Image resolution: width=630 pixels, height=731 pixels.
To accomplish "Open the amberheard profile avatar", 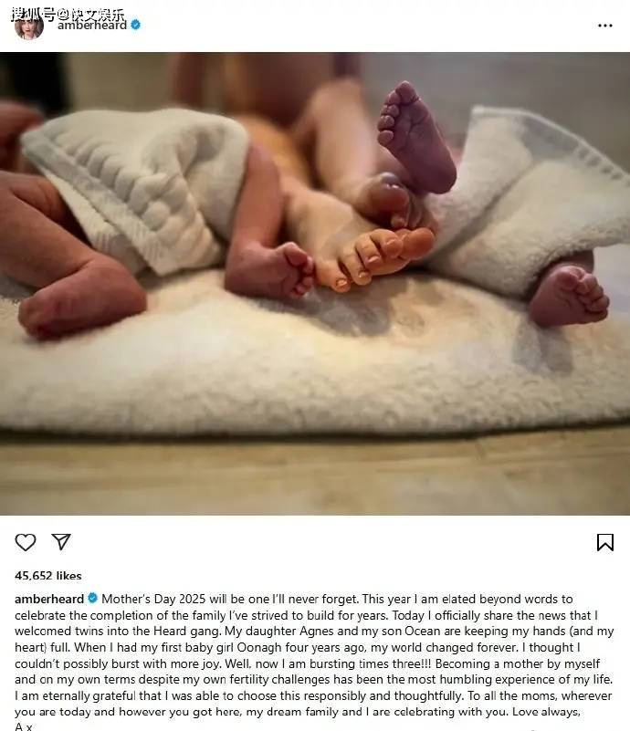I will (29, 26).
